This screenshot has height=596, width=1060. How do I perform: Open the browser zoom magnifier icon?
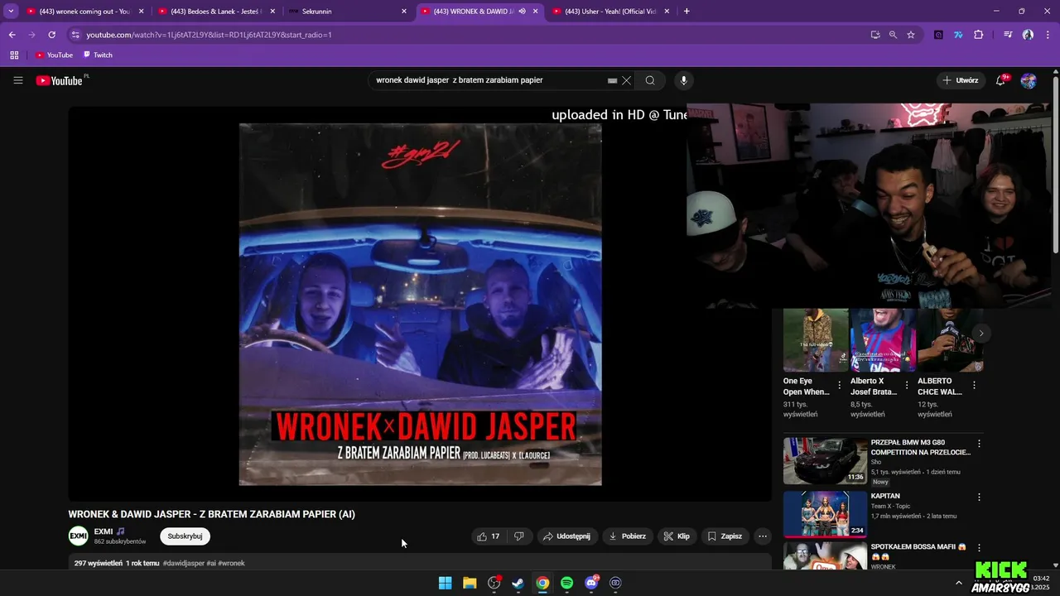point(893,35)
